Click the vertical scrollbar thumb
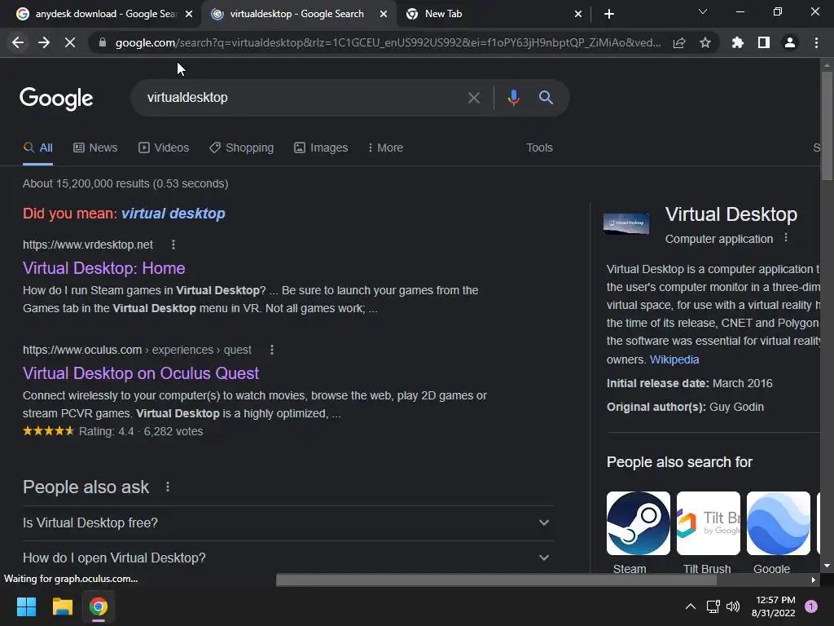This screenshot has height=626, width=834. point(827,126)
